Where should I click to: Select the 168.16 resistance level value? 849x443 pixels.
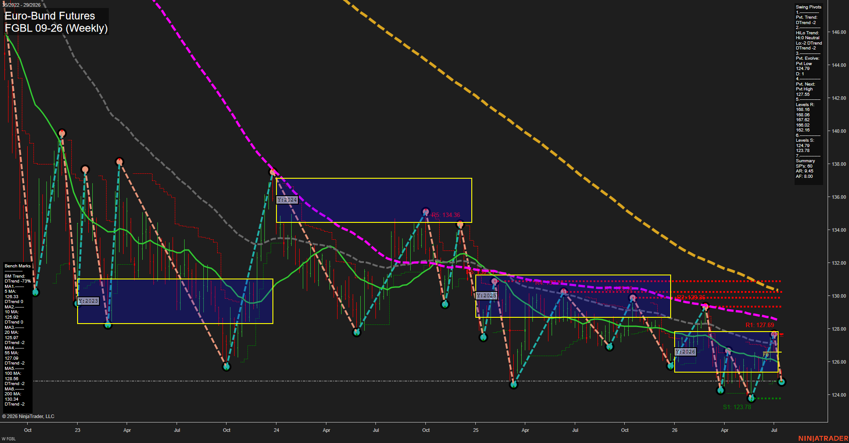click(x=803, y=110)
